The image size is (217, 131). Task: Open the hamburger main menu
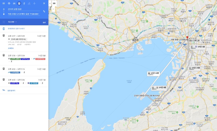pyautogui.click(x=4, y=3)
